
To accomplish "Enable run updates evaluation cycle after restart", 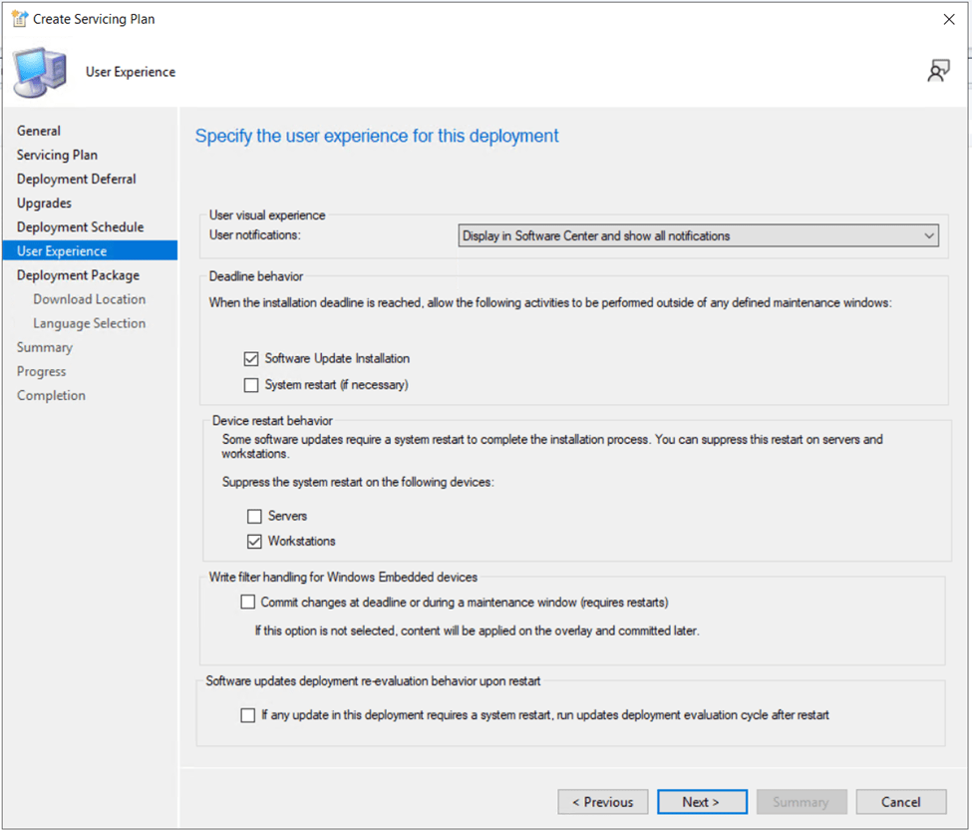I will coord(248,715).
